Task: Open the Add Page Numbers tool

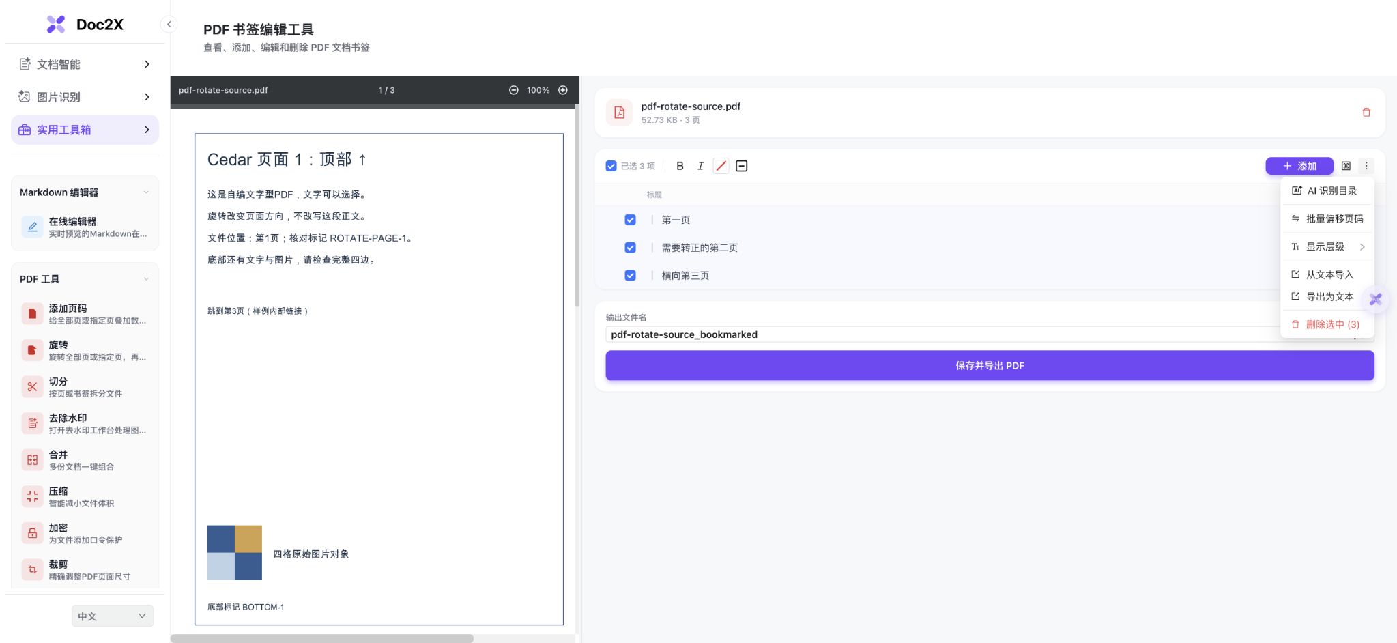Action: [85, 314]
